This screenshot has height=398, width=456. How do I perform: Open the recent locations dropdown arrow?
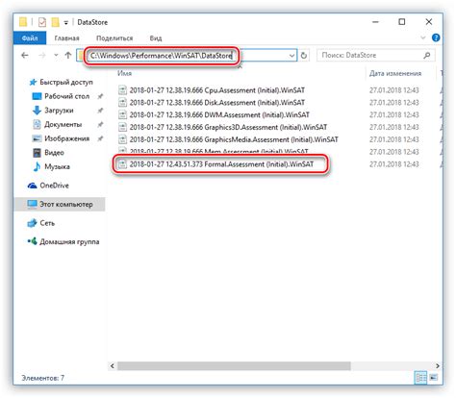pyautogui.click(x=56, y=56)
